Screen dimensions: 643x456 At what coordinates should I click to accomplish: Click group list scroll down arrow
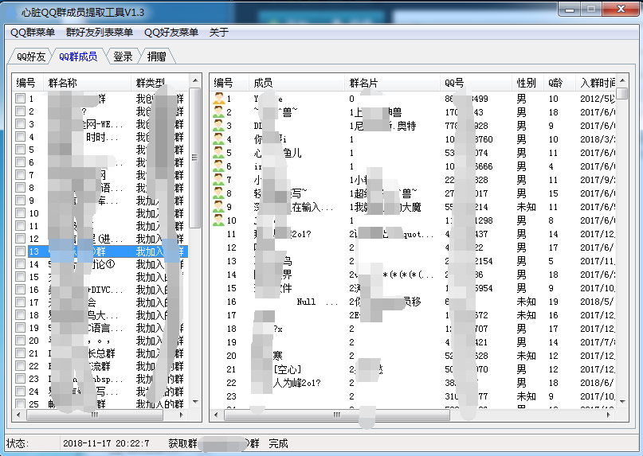(195, 402)
